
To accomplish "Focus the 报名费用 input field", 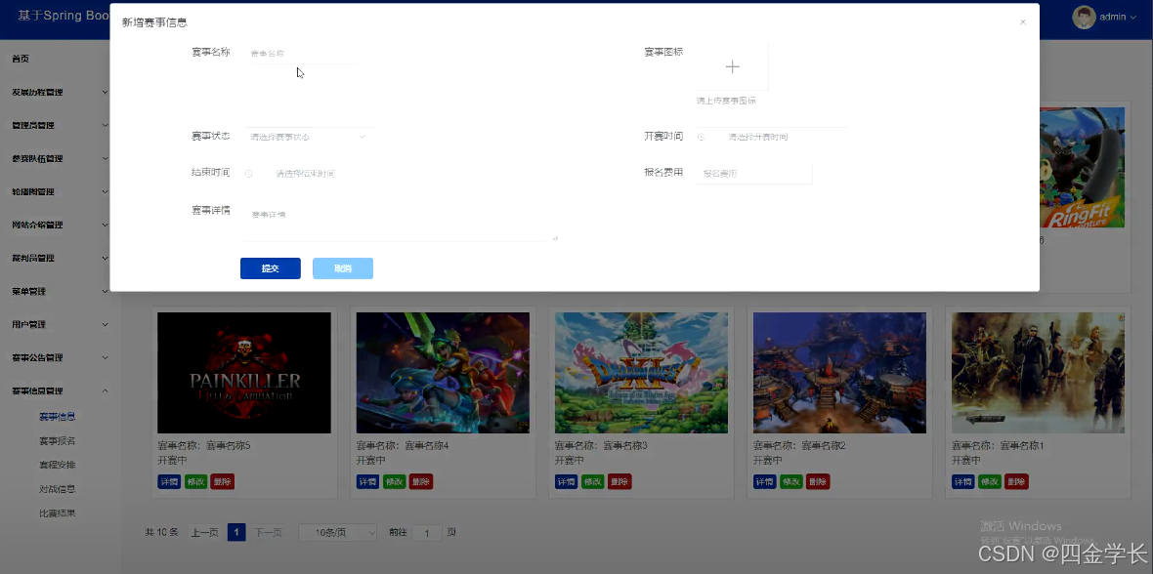I will (x=754, y=174).
